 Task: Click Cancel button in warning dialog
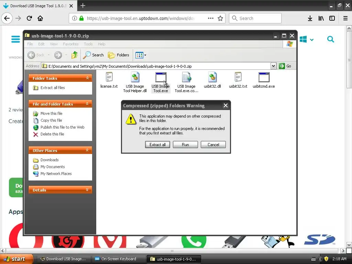click(213, 145)
